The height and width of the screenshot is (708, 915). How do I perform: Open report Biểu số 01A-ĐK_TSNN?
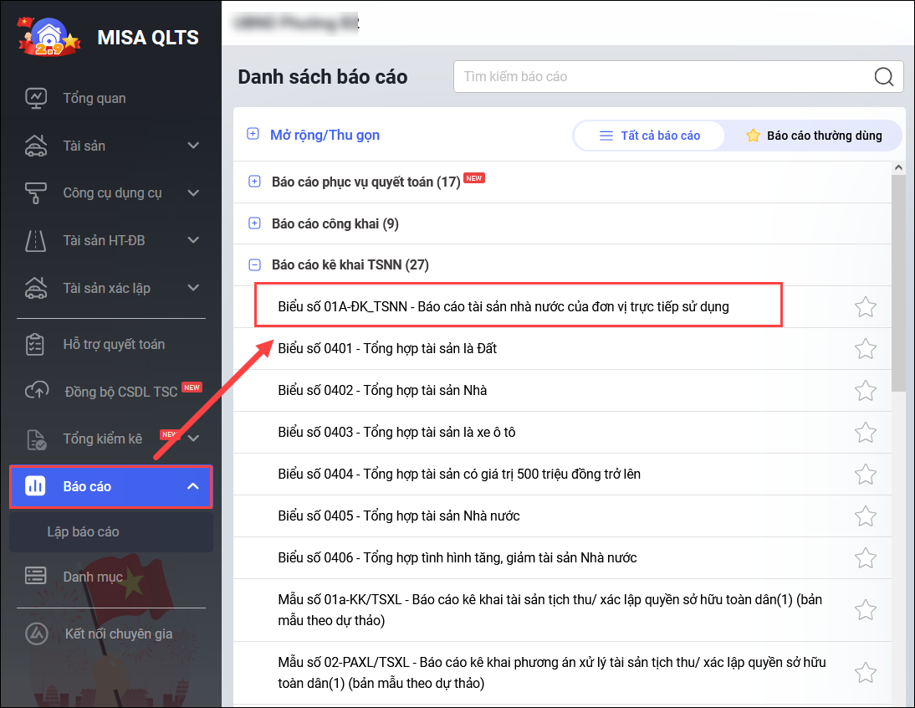click(x=503, y=306)
